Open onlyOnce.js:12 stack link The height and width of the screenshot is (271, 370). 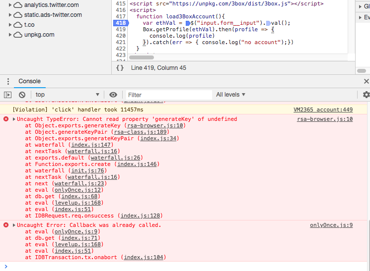[x=77, y=190]
